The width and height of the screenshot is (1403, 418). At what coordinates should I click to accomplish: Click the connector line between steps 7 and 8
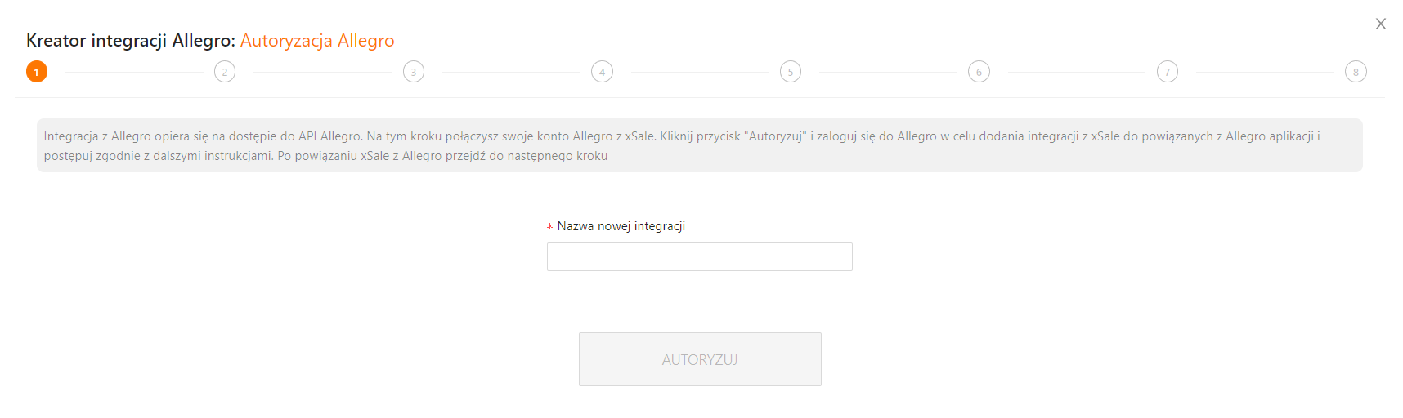point(1265,72)
